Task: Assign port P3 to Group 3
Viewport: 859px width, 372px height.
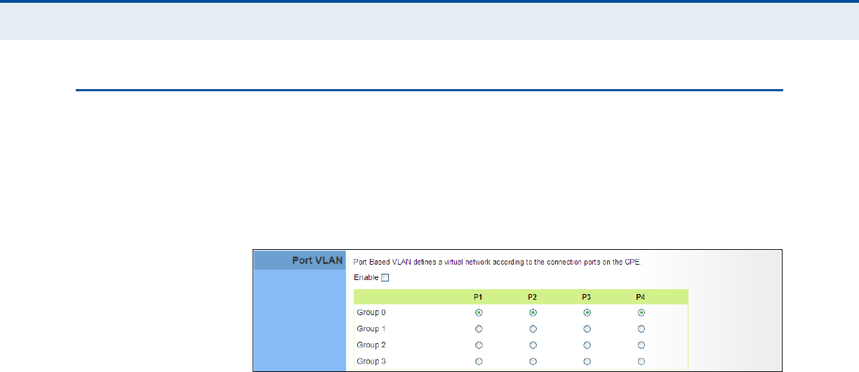Action: tap(587, 361)
